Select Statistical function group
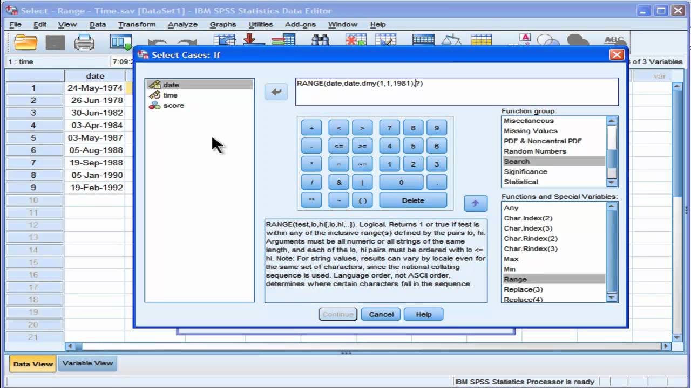This screenshot has height=388, width=691. (x=553, y=182)
